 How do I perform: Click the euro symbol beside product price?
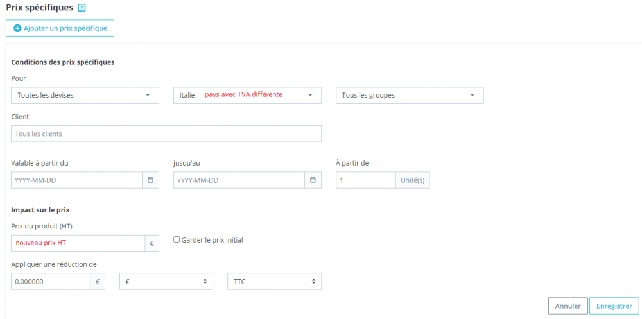152,243
